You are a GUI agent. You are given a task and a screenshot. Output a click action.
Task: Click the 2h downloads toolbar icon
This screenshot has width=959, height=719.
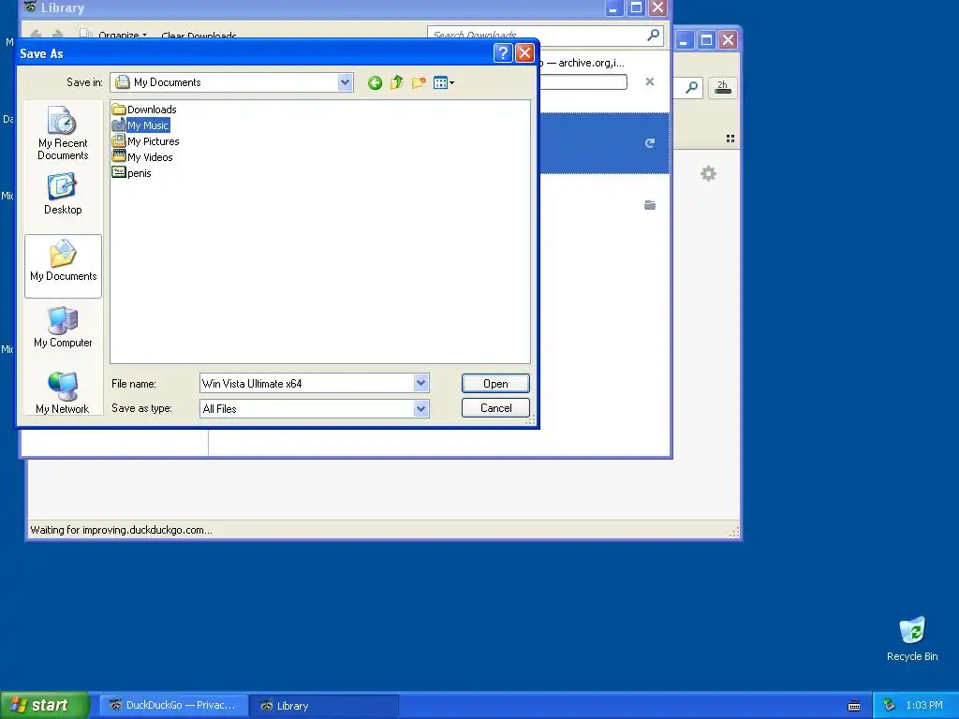coord(722,87)
